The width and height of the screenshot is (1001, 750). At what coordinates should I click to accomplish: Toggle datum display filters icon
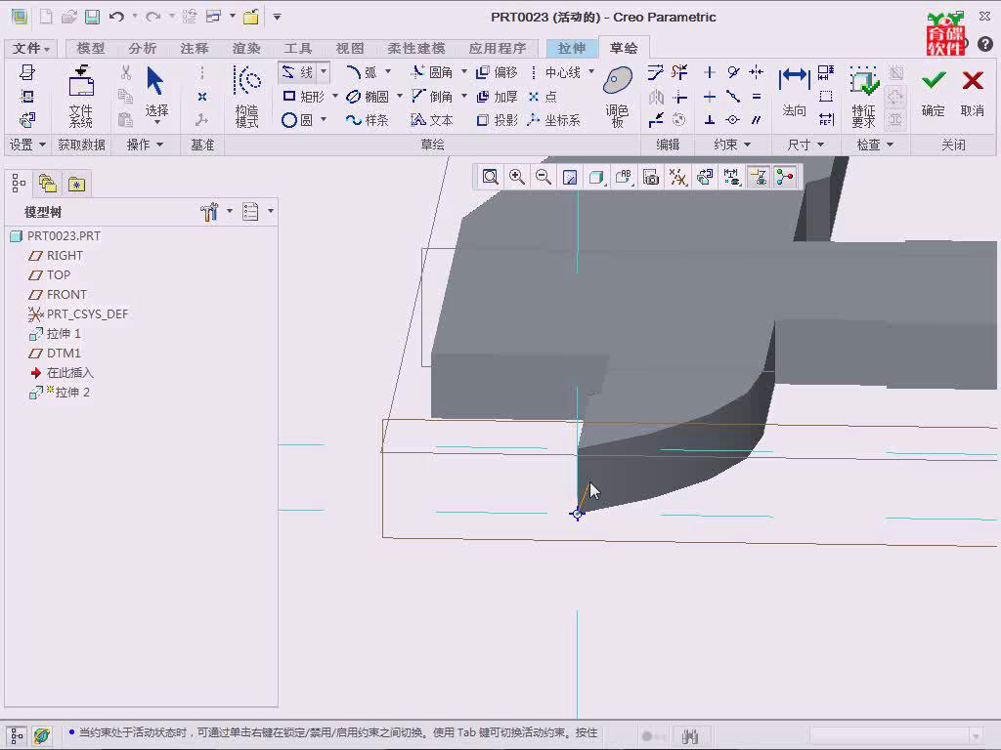pyautogui.click(x=677, y=177)
